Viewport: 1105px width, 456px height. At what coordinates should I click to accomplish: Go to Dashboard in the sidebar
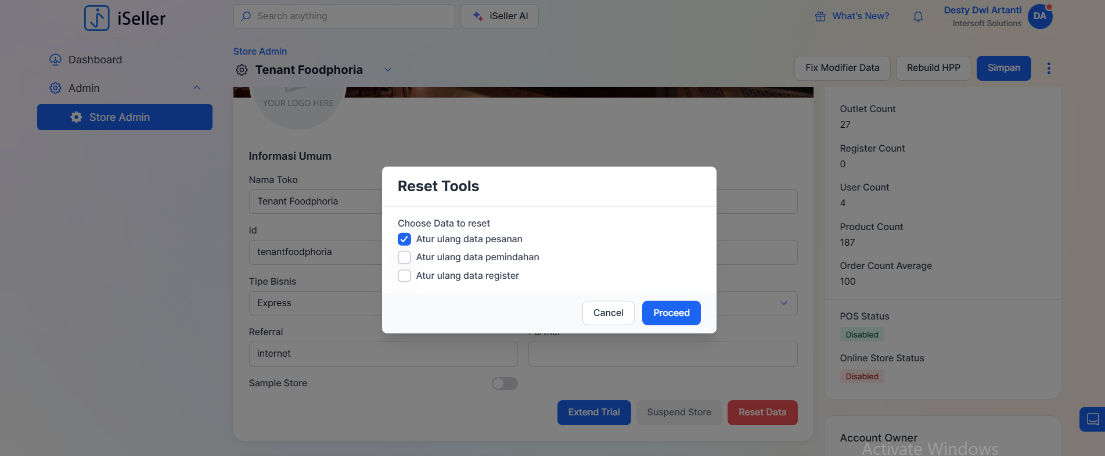[95, 60]
